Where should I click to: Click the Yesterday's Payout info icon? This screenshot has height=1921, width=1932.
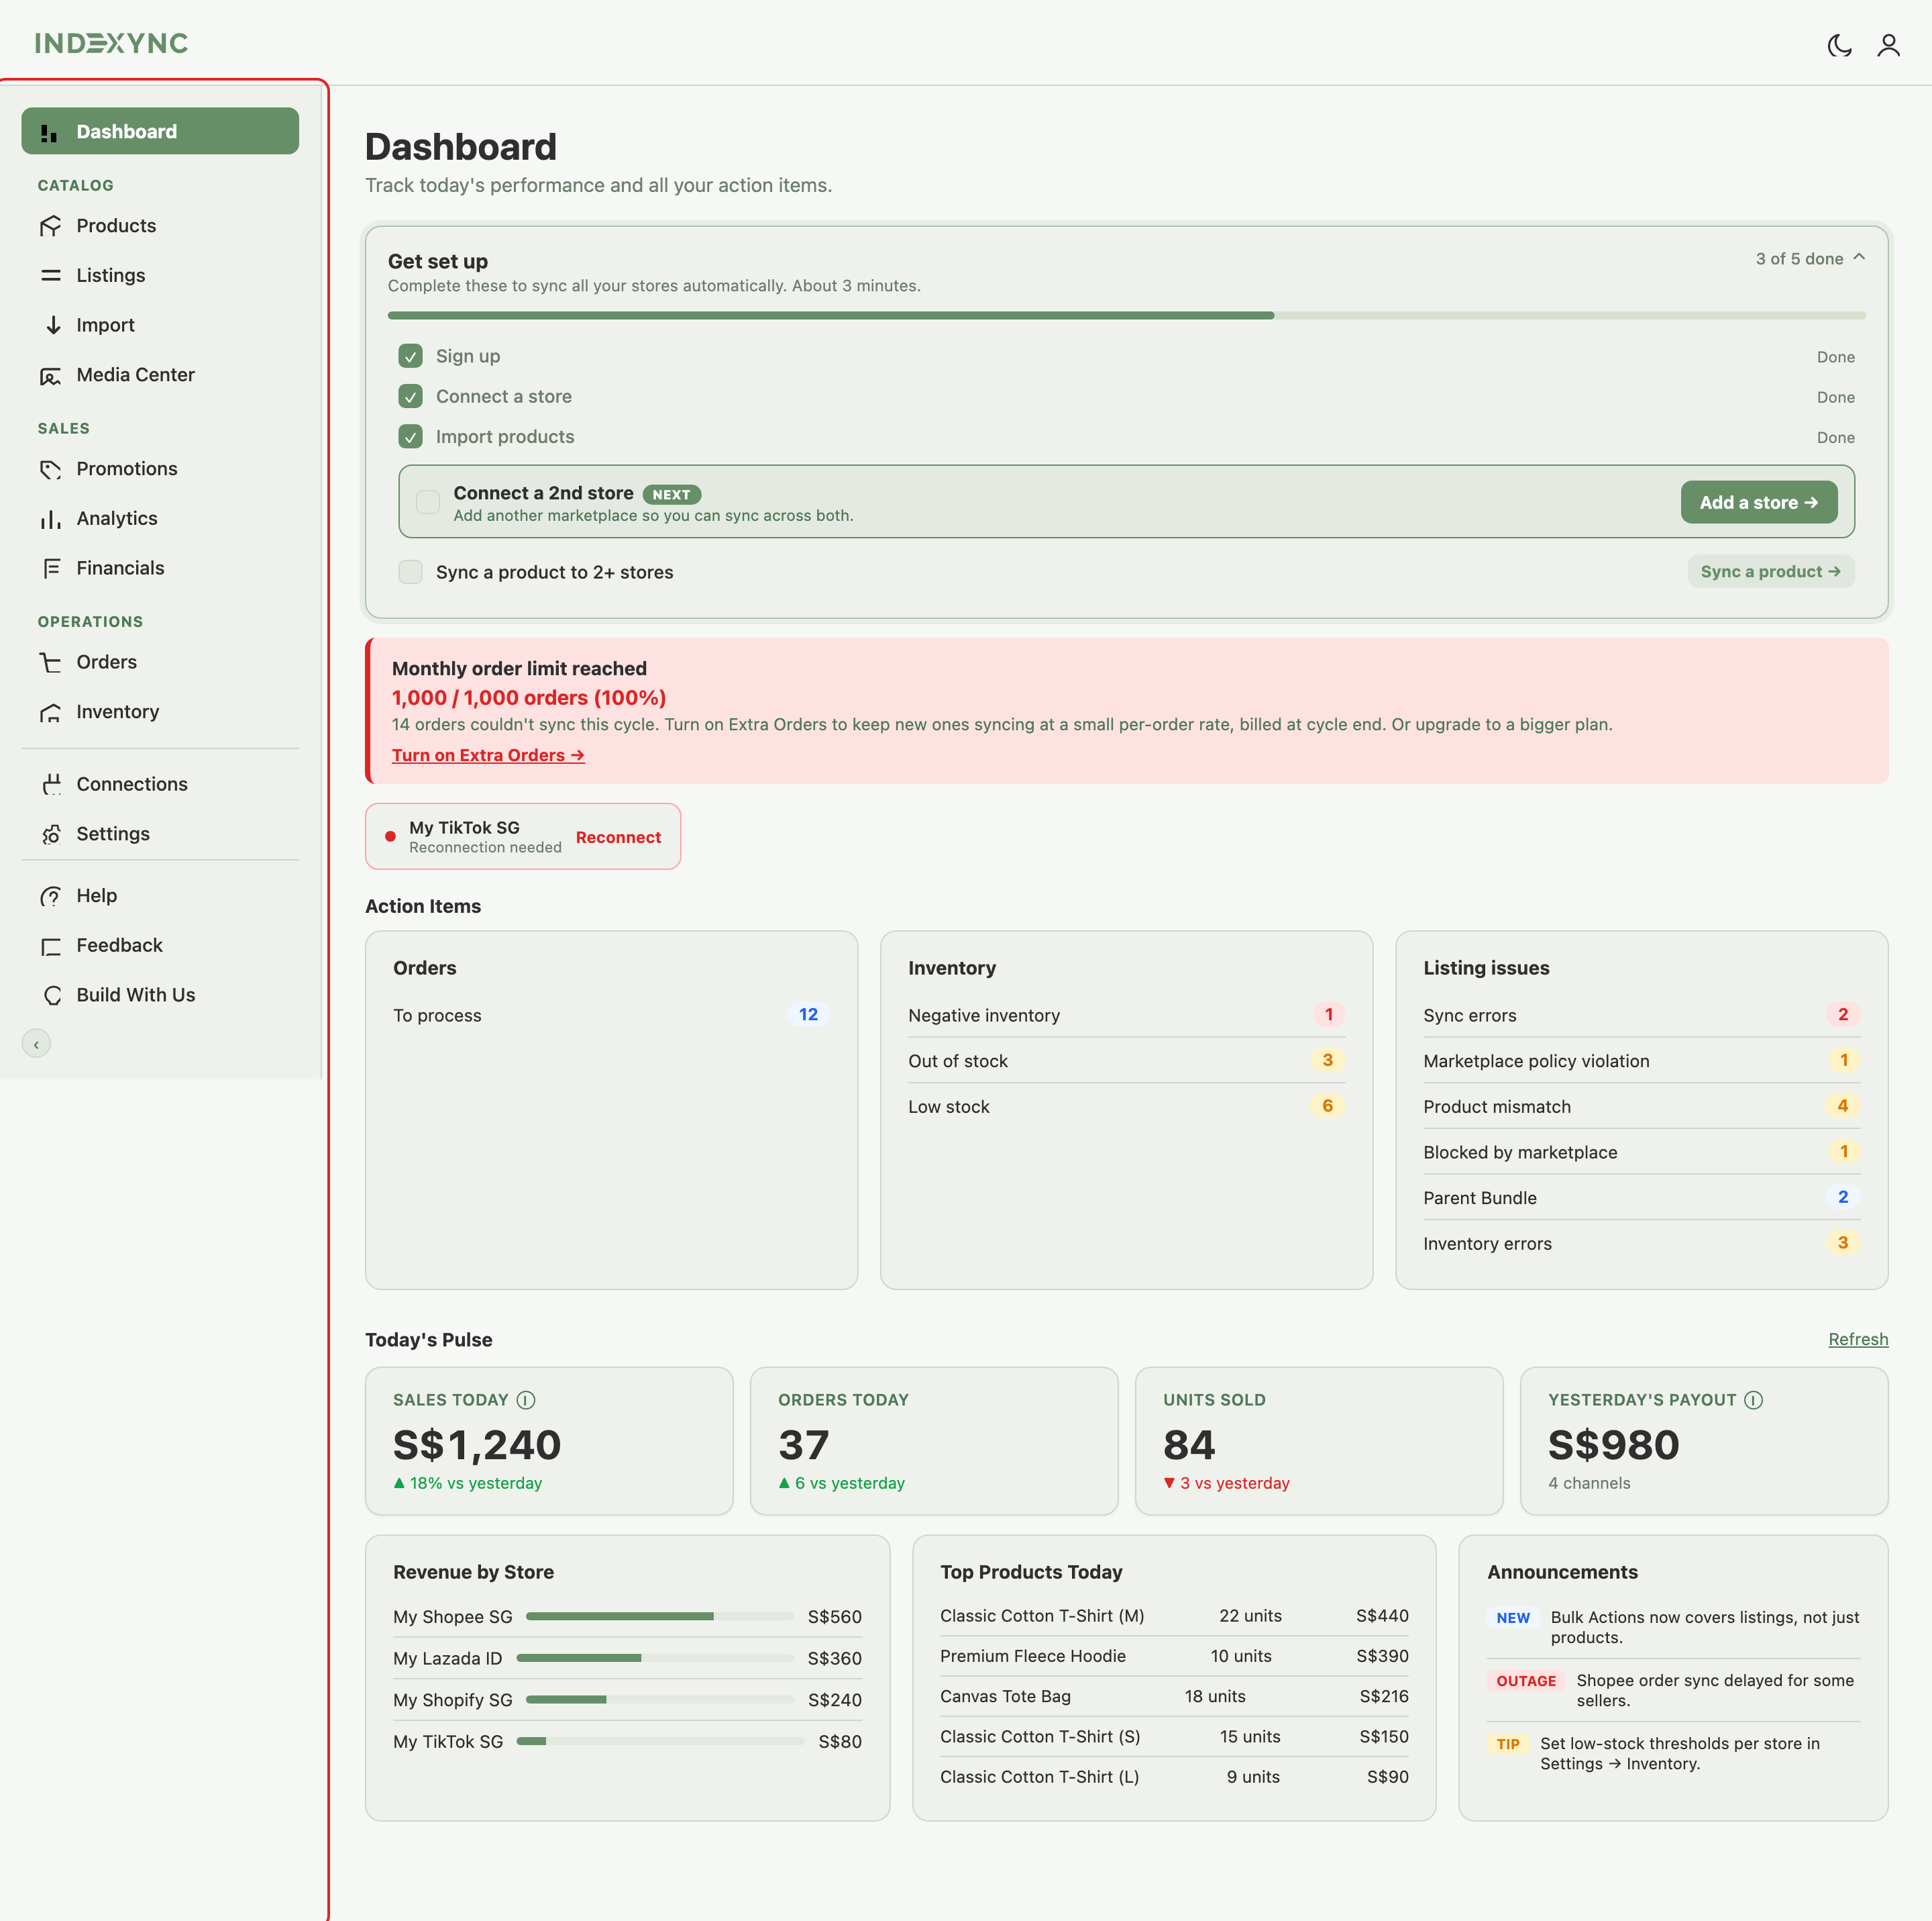[1753, 1399]
